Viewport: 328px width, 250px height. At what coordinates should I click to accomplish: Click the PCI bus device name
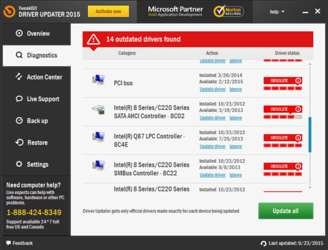click(123, 83)
